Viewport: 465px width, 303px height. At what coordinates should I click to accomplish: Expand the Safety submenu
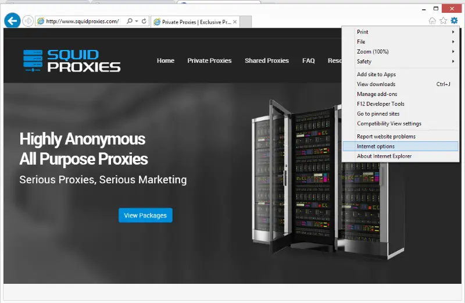click(x=400, y=62)
